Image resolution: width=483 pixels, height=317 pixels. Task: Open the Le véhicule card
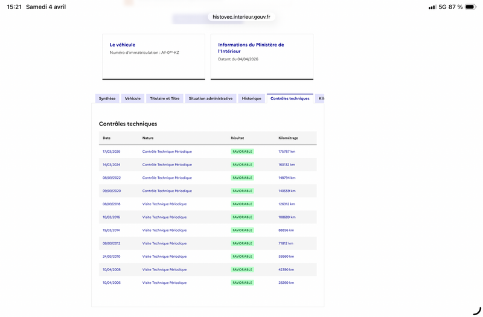pyautogui.click(x=154, y=57)
